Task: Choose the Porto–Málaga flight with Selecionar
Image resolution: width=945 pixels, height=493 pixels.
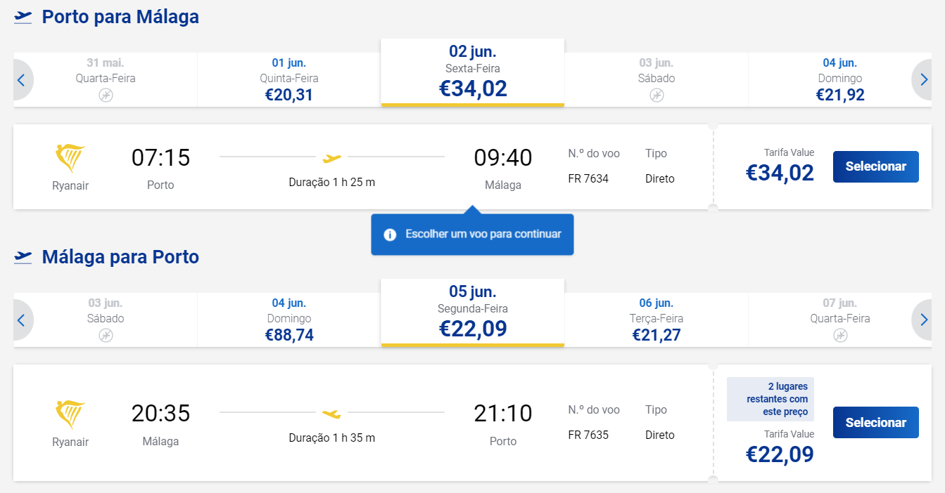Action: 876,166
